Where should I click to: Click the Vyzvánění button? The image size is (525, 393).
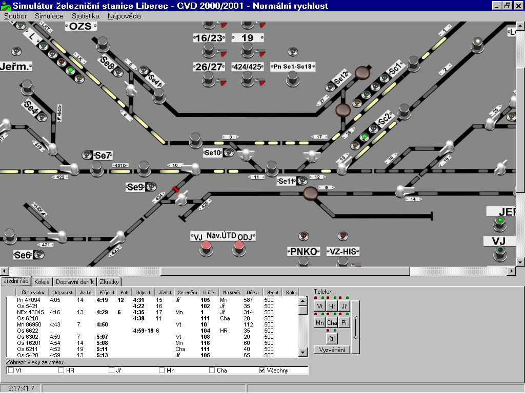[331, 350]
